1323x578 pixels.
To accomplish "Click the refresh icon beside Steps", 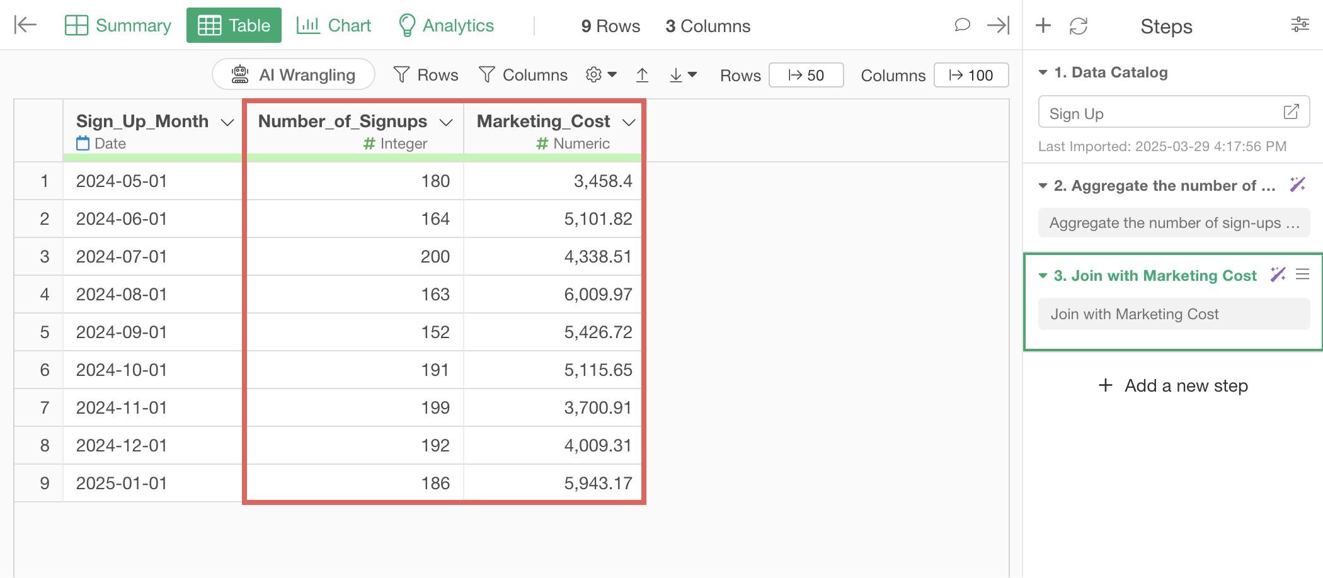I will [x=1079, y=26].
